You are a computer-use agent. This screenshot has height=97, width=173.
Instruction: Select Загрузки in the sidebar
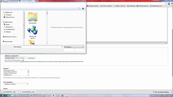[8, 15]
